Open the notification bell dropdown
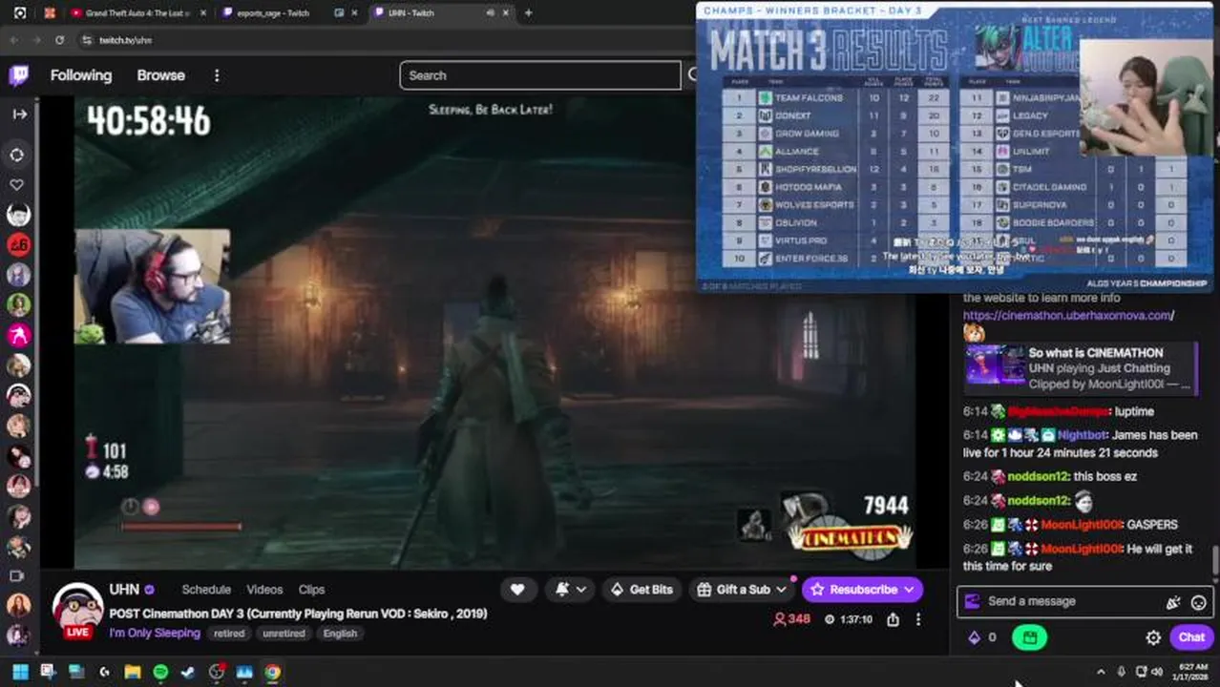Viewport: 1220px width, 687px height. [571, 590]
